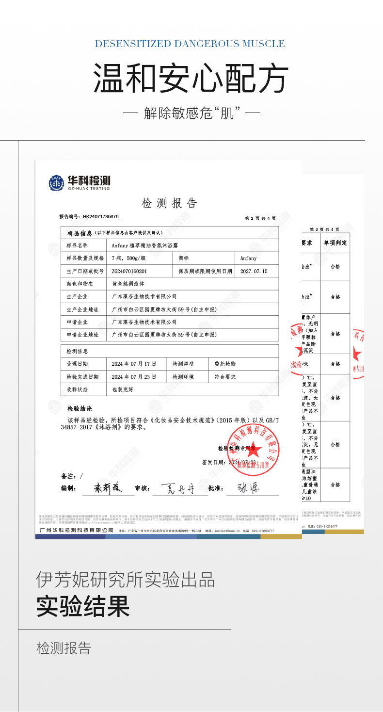Click the gold segment of footer color bar
Image resolution: width=383 pixels, height=712 pixels.
pos(281,536)
